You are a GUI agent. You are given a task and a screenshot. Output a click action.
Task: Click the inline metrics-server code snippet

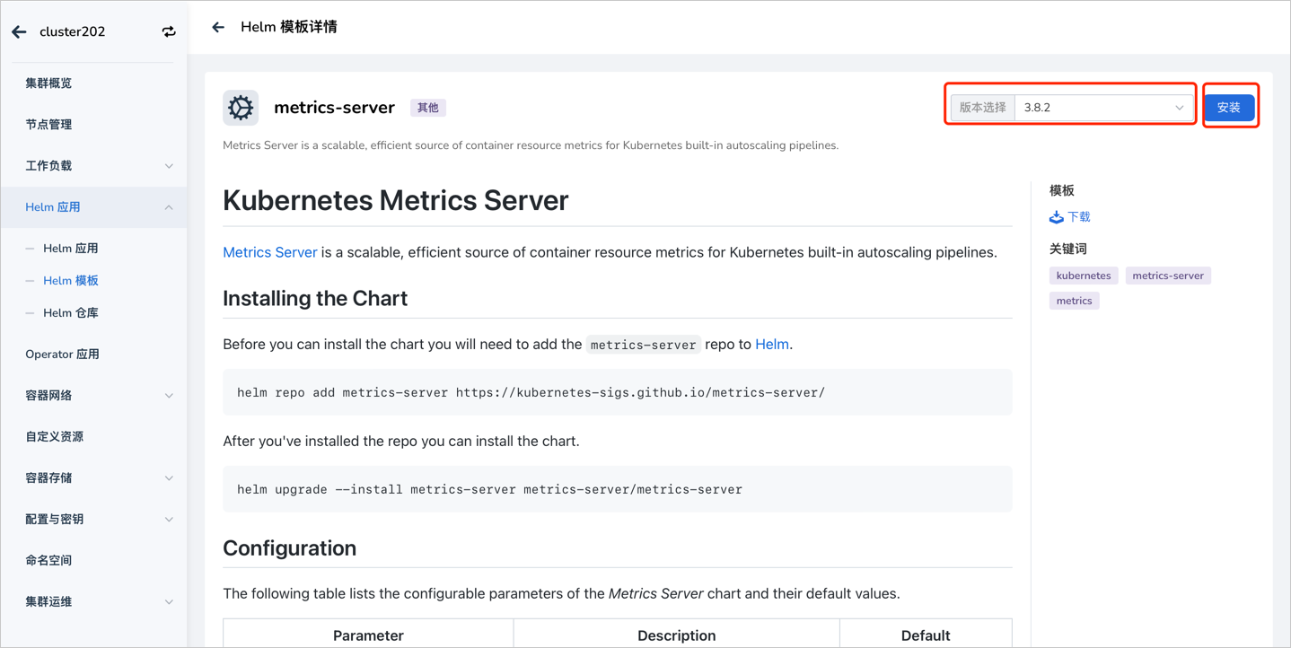644,345
